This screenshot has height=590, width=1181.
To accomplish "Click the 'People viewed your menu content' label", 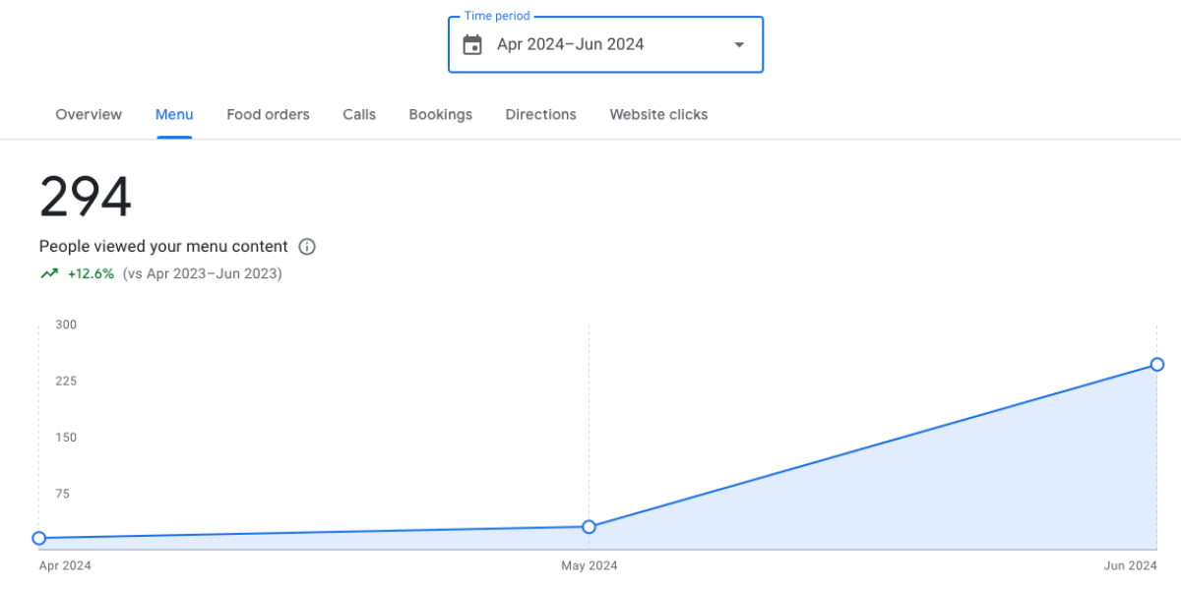I will click(163, 247).
